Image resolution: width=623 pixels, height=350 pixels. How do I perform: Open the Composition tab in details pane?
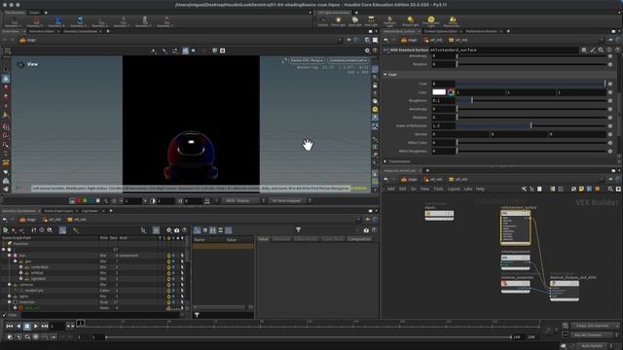[359, 239]
